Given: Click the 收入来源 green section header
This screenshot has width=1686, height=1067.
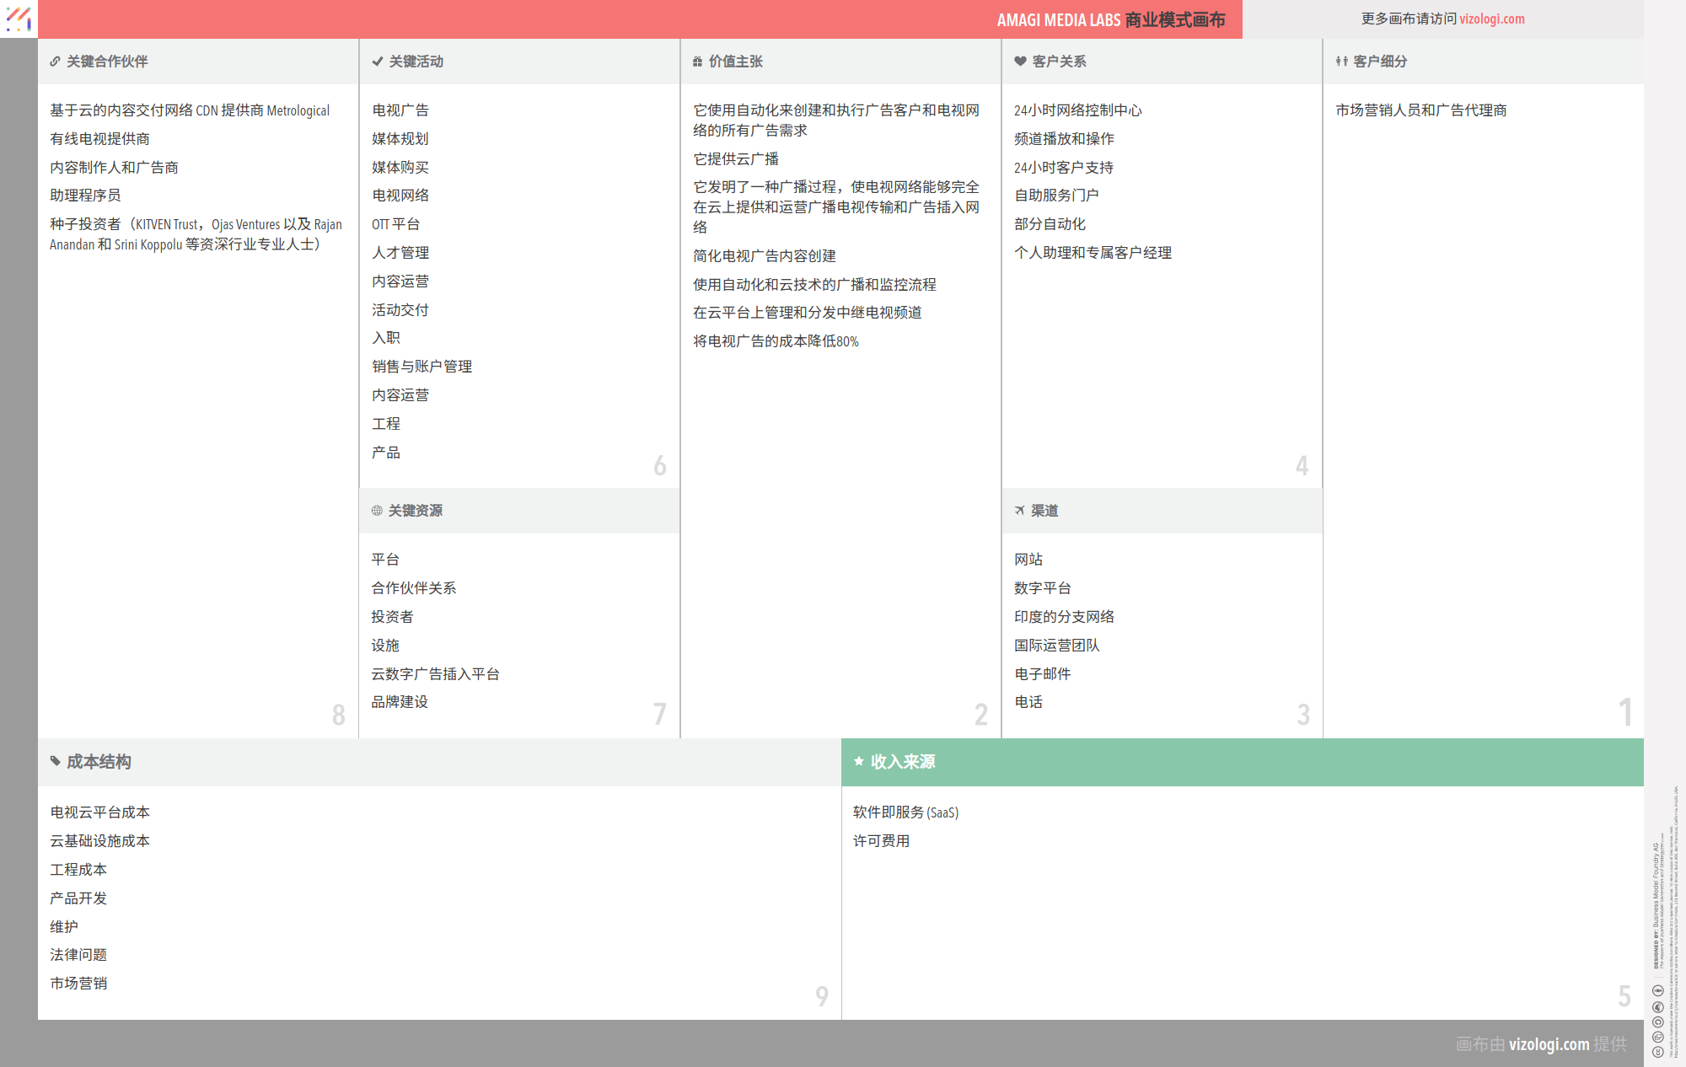Looking at the screenshot, I should coord(903,762).
